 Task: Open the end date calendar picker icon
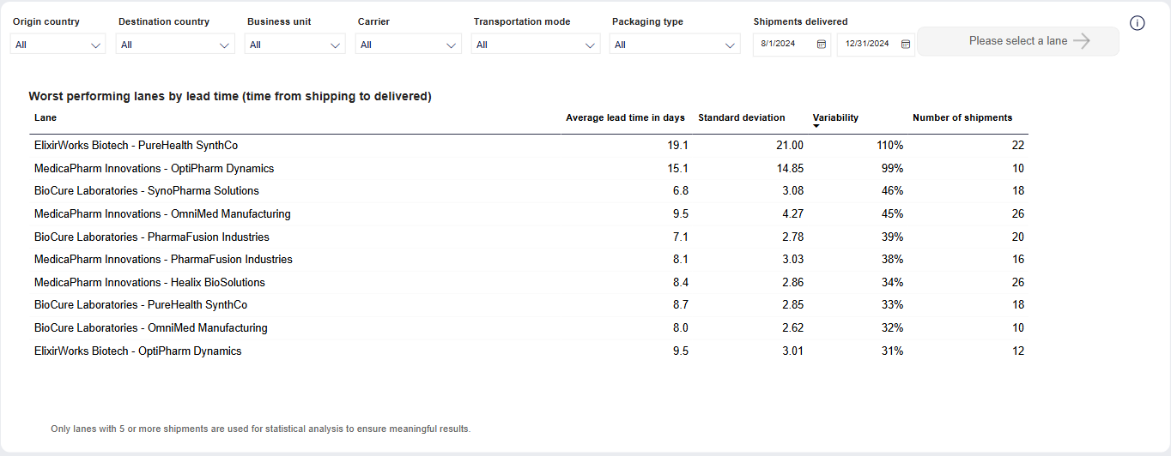pos(906,44)
